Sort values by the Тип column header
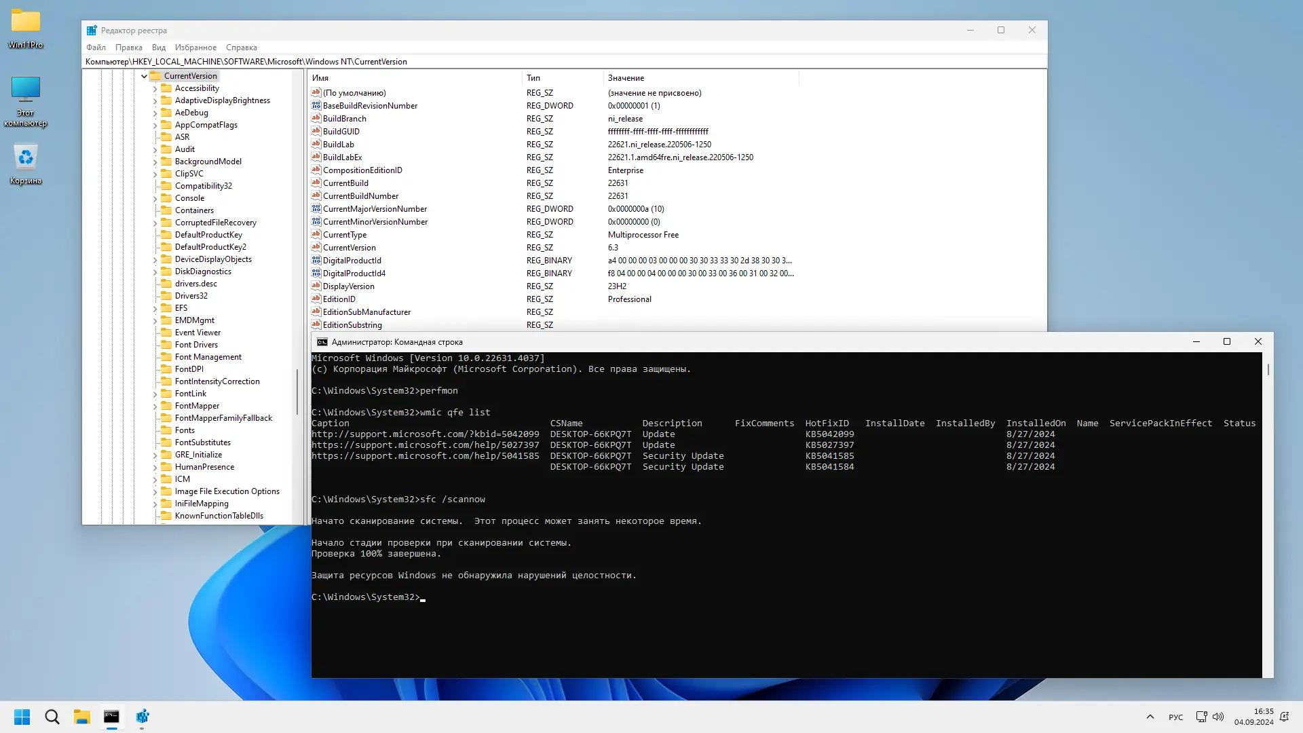The image size is (1303, 733). coord(561,78)
